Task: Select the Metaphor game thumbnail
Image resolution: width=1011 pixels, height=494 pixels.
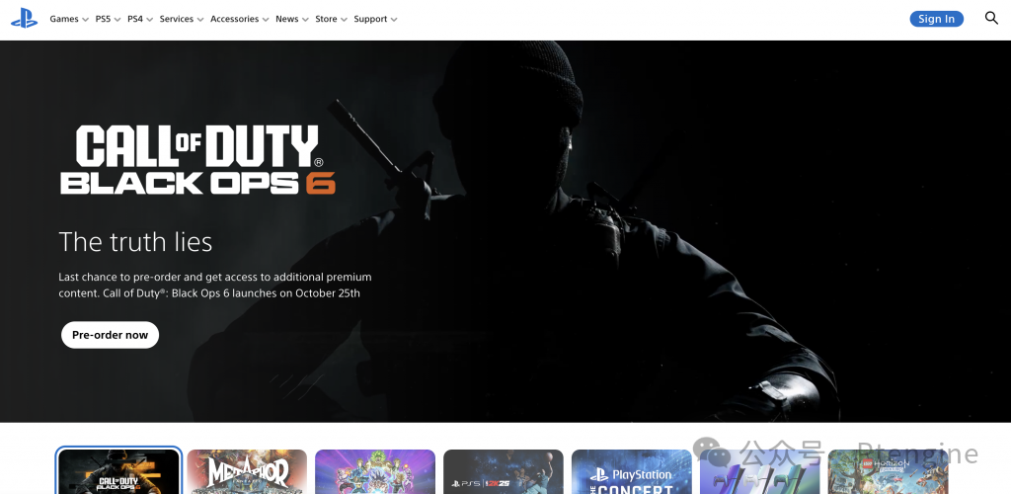Action: (x=247, y=471)
